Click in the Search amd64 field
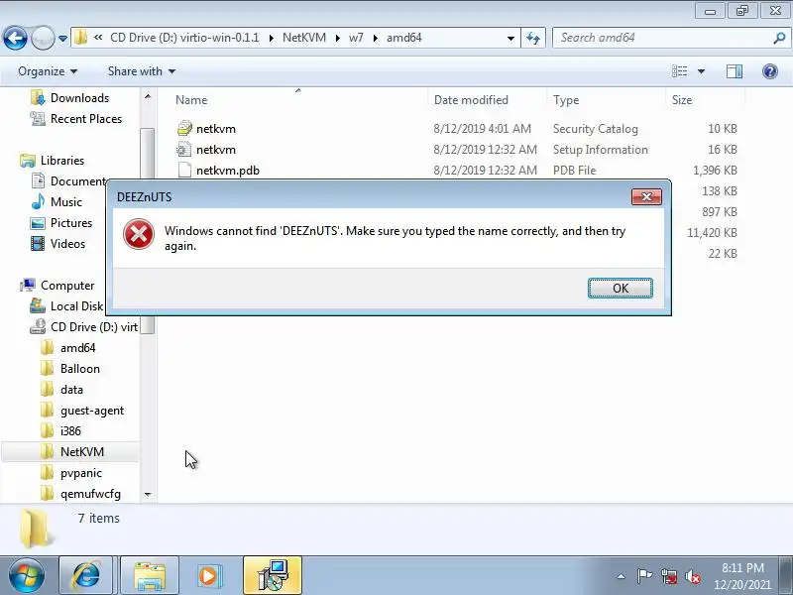This screenshot has width=793, height=595. click(660, 38)
